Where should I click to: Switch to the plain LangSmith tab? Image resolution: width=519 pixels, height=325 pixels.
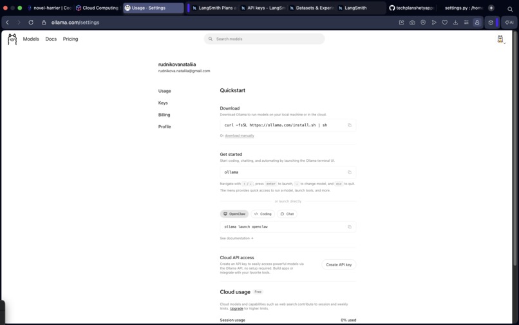coord(361,8)
